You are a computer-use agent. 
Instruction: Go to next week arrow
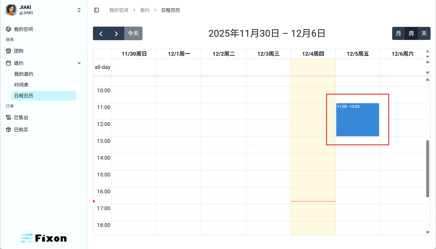pos(116,33)
